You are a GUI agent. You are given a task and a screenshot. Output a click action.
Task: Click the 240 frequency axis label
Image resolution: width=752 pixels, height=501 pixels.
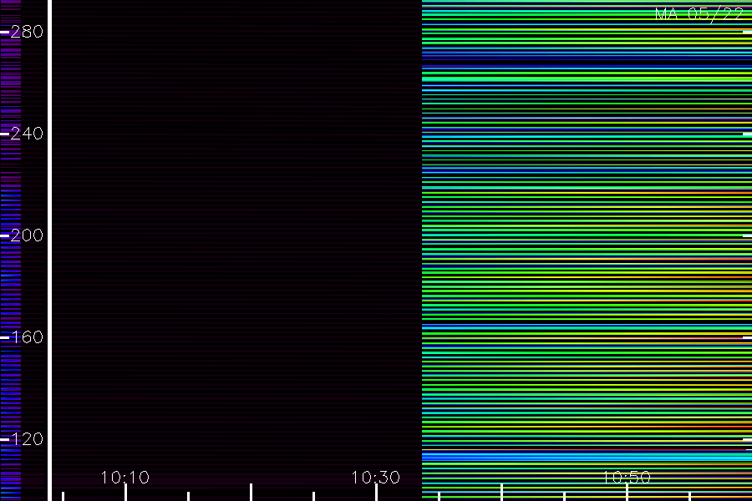coord(27,134)
